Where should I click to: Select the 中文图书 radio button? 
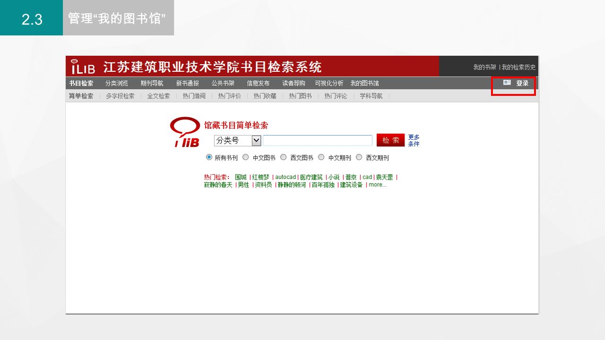(x=246, y=157)
